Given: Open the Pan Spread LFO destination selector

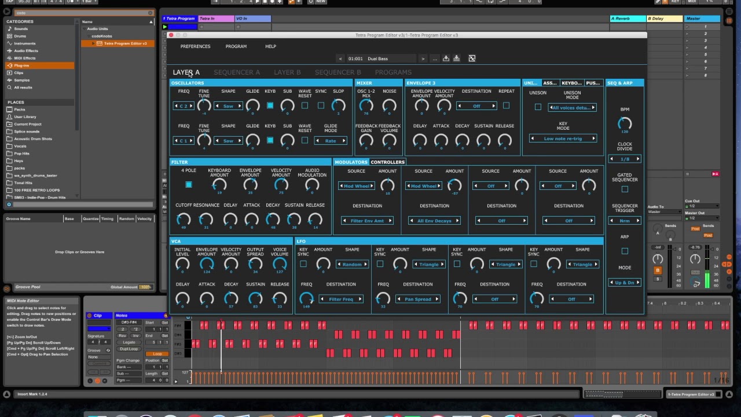Looking at the screenshot, I should click(418, 299).
